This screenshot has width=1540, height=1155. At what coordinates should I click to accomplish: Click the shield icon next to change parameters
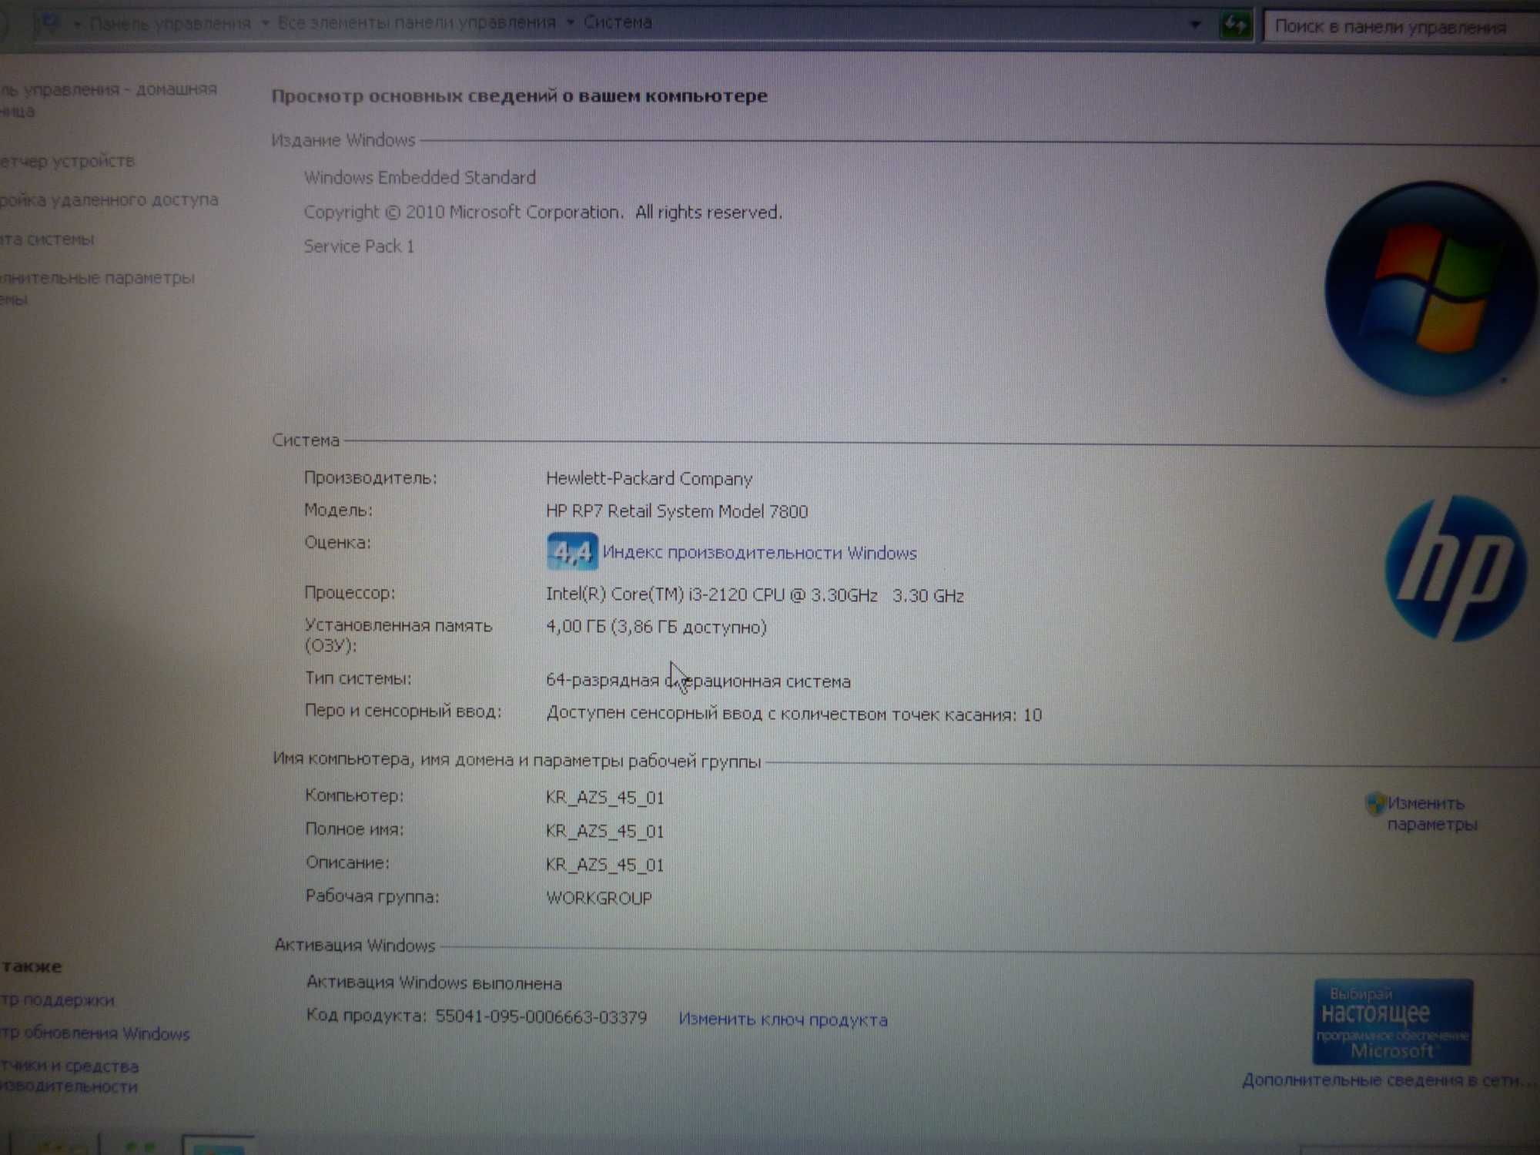(x=1374, y=804)
